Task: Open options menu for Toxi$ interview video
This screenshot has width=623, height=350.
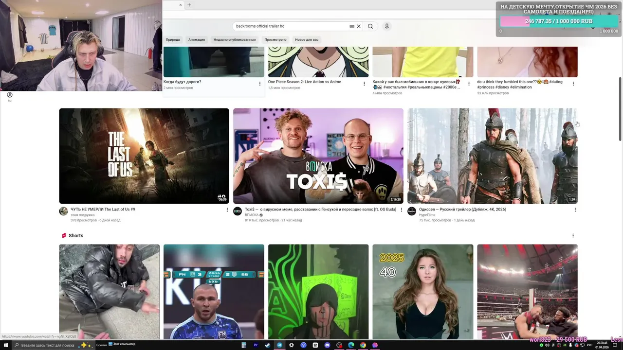Action: pyautogui.click(x=401, y=210)
